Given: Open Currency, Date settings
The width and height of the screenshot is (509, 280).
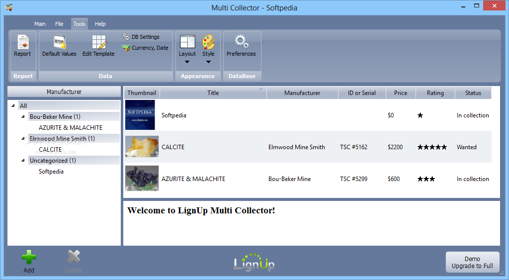Looking at the screenshot, I should point(145,48).
